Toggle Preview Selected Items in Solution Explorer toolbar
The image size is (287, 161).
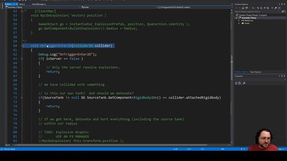(x=279, y=8)
